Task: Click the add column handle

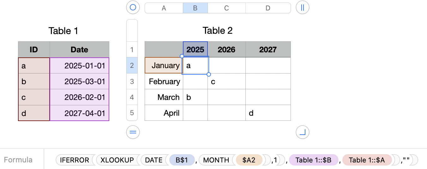Action: [x=302, y=8]
